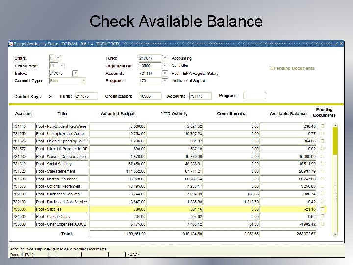Select Pool - Non-Student Reg Wage title
This screenshot has width=353, height=265.
(x=62, y=126)
